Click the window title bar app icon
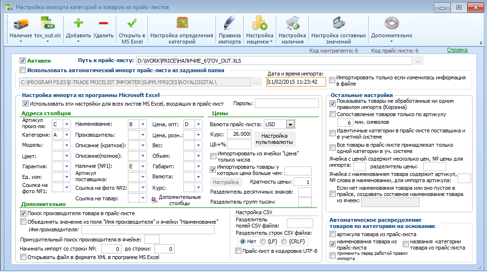This screenshot has width=487, height=272. click(x=9, y=7)
